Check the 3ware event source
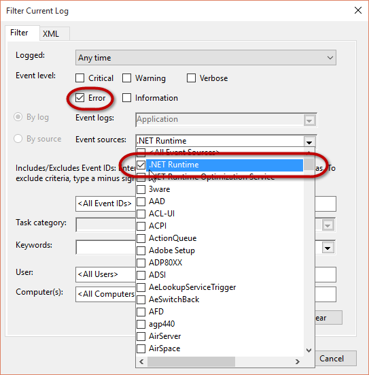Screen dimensions: 369x375 point(141,189)
